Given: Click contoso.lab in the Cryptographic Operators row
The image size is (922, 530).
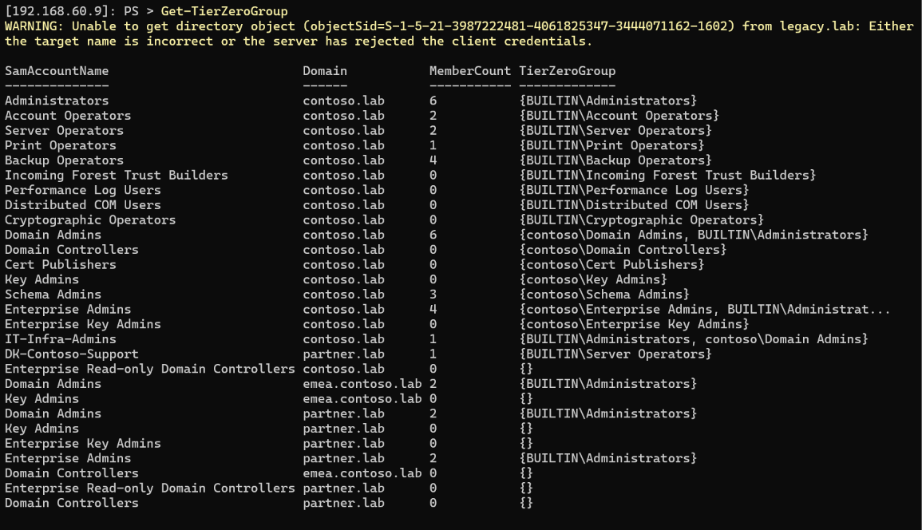Looking at the screenshot, I should [343, 220].
